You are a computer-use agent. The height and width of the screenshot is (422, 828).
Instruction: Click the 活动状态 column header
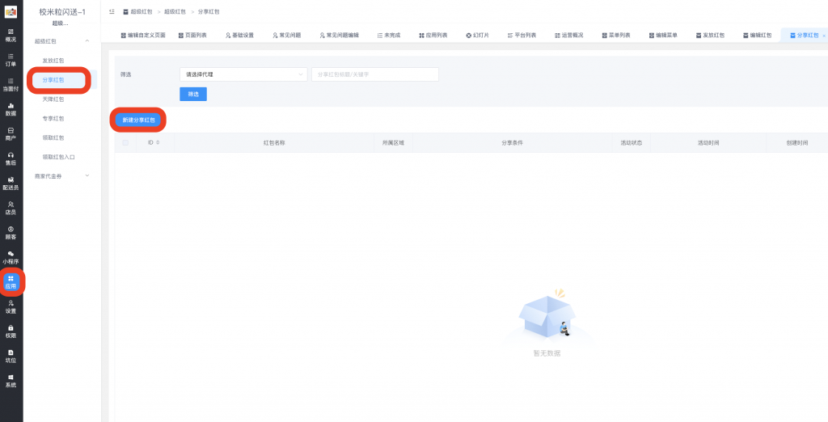coord(632,142)
